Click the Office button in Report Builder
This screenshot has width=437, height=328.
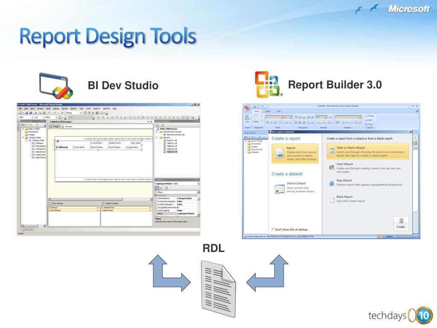pyautogui.click(x=247, y=108)
